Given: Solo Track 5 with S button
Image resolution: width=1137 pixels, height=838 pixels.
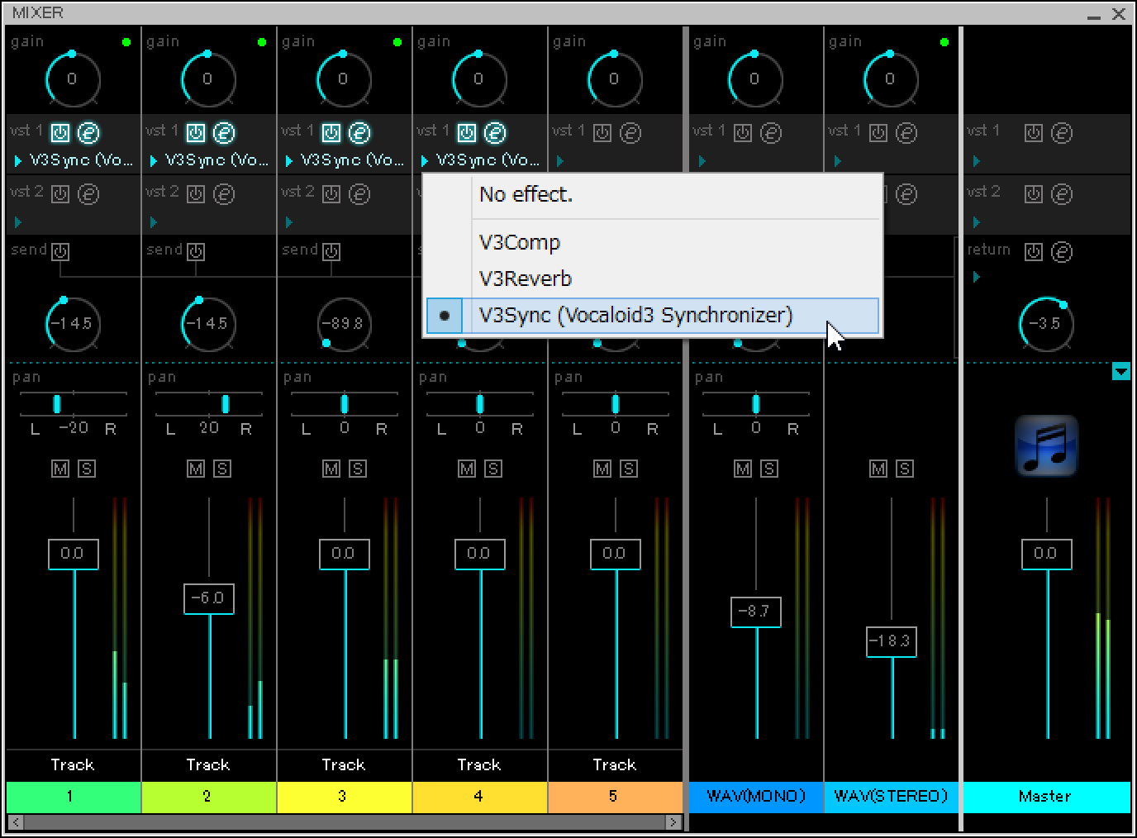Looking at the screenshot, I should point(629,469).
